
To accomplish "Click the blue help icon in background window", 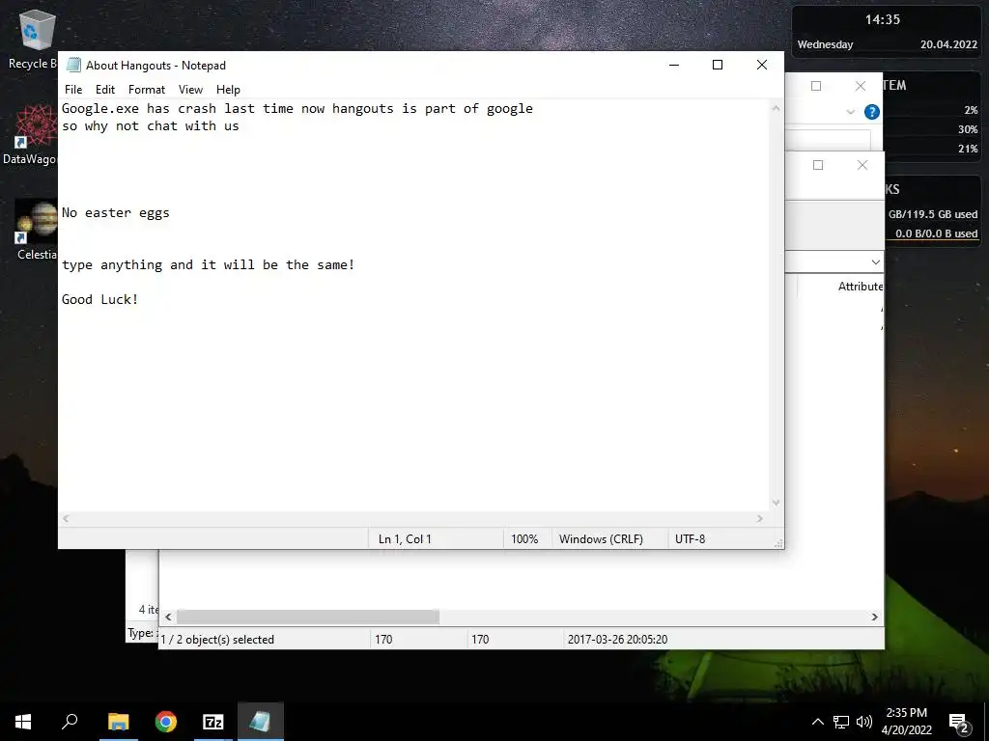I will (x=872, y=112).
